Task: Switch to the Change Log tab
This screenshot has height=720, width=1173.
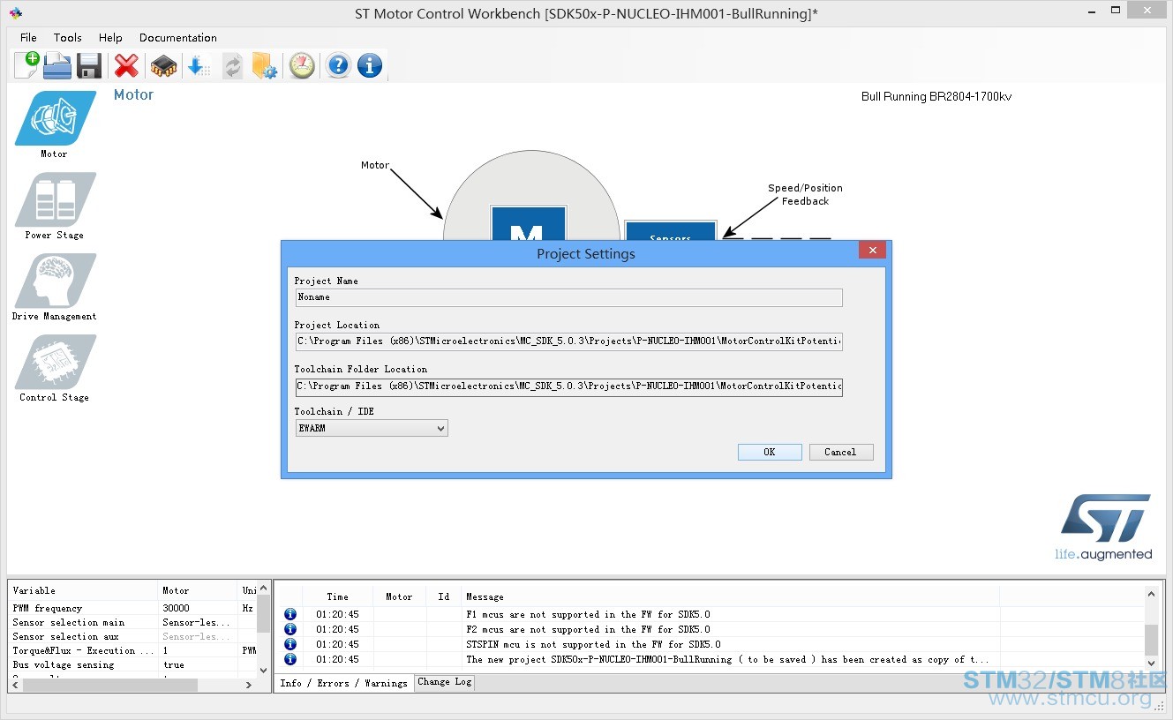Action: pos(445,682)
